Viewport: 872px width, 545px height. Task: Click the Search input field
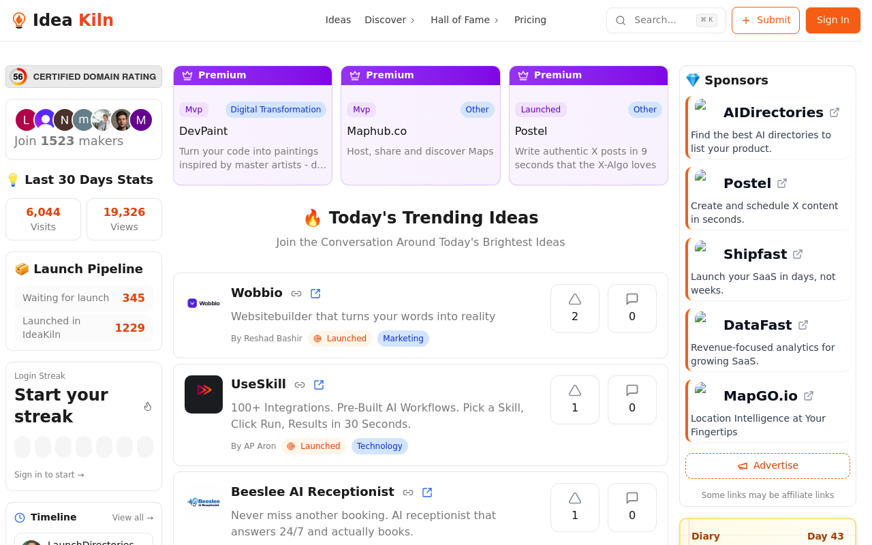point(666,20)
